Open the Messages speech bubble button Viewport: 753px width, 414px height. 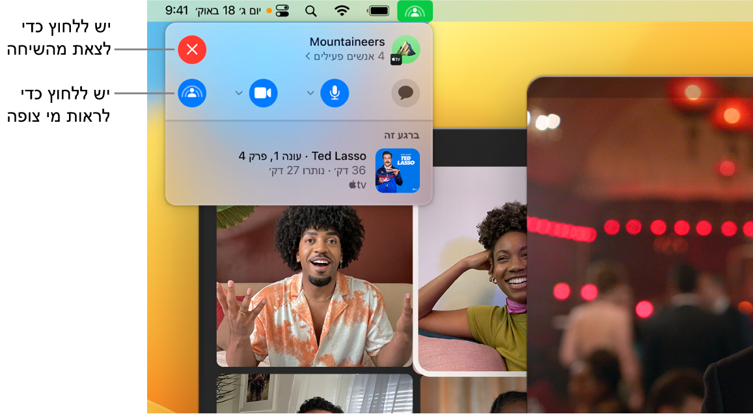(x=406, y=92)
